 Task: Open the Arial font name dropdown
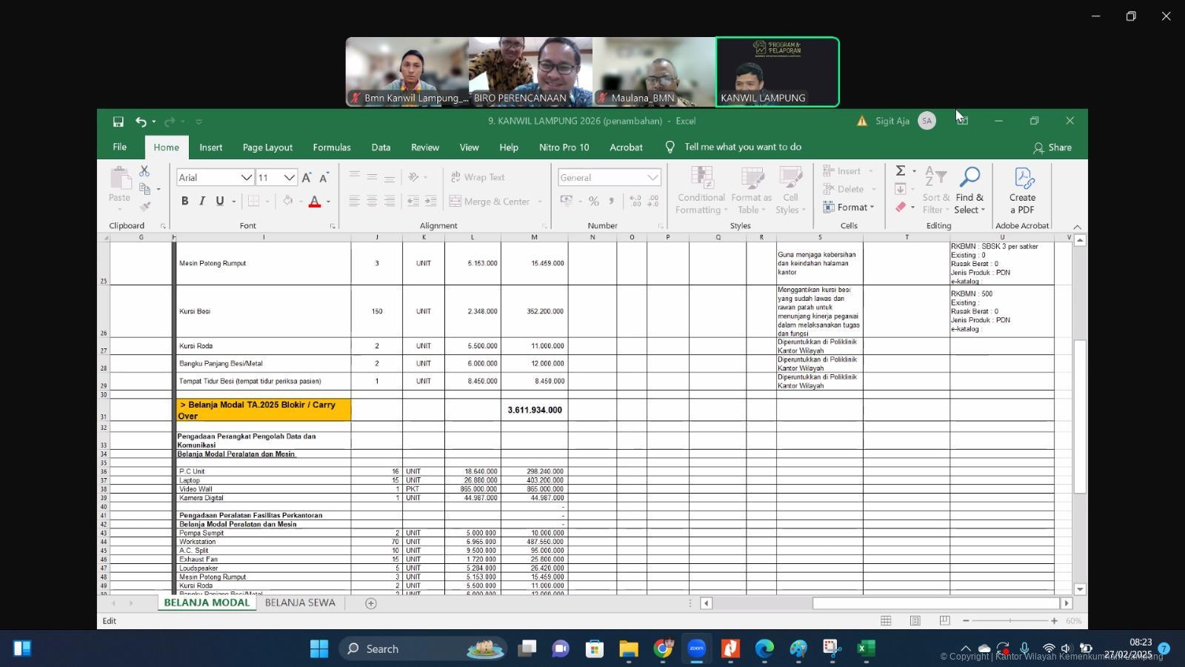[247, 177]
